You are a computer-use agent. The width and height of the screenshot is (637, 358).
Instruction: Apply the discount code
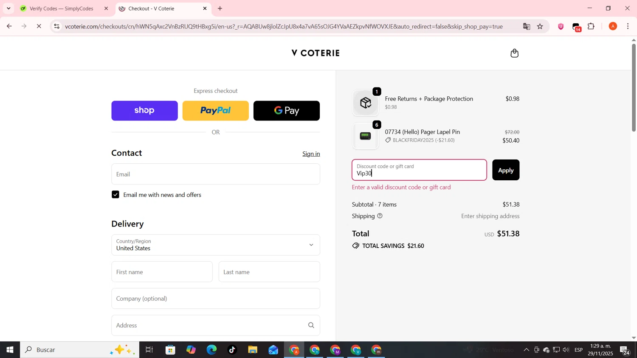[x=506, y=170]
